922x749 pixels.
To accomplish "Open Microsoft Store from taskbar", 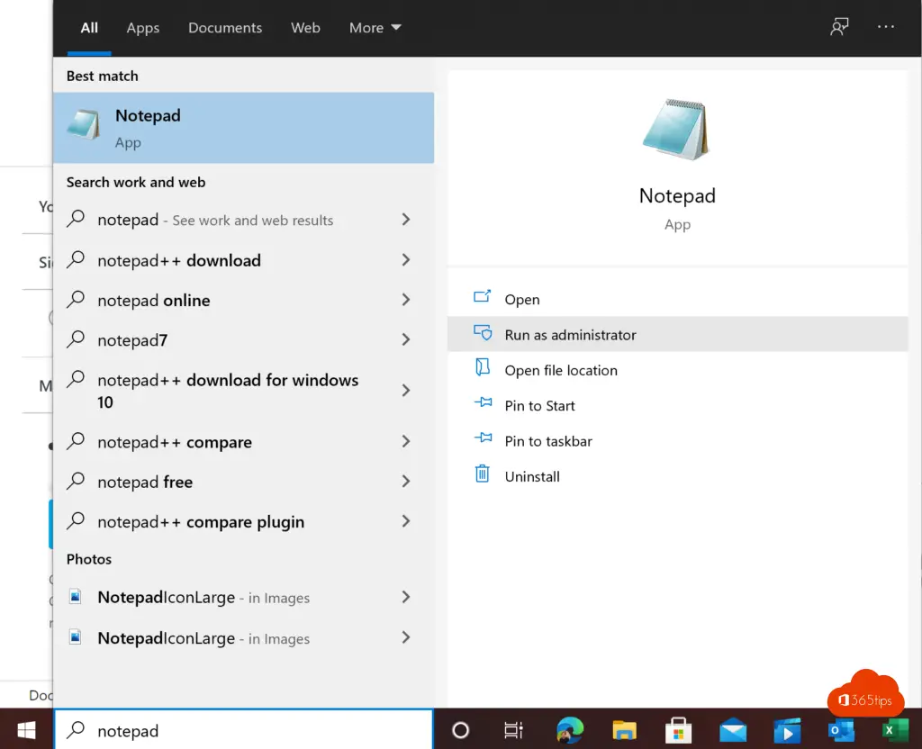I will click(x=678, y=730).
